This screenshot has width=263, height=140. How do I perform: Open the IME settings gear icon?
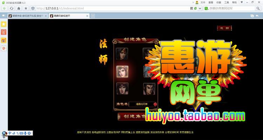click(x=29, y=133)
